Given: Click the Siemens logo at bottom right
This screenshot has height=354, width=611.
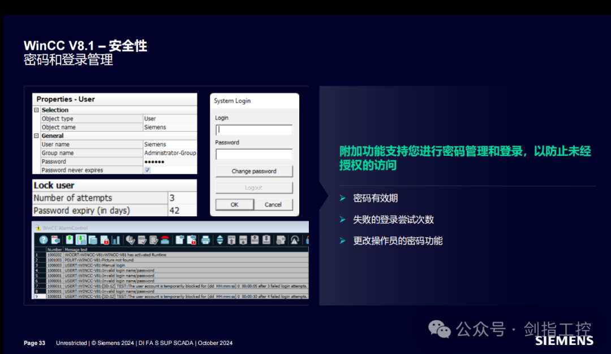Looking at the screenshot, I should [563, 341].
